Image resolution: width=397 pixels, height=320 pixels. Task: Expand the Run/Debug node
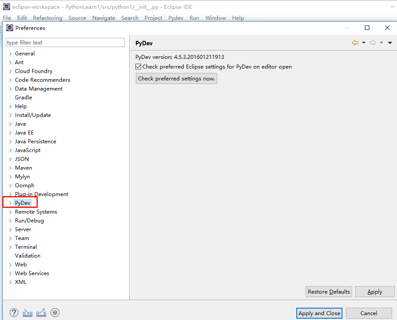coord(11,221)
